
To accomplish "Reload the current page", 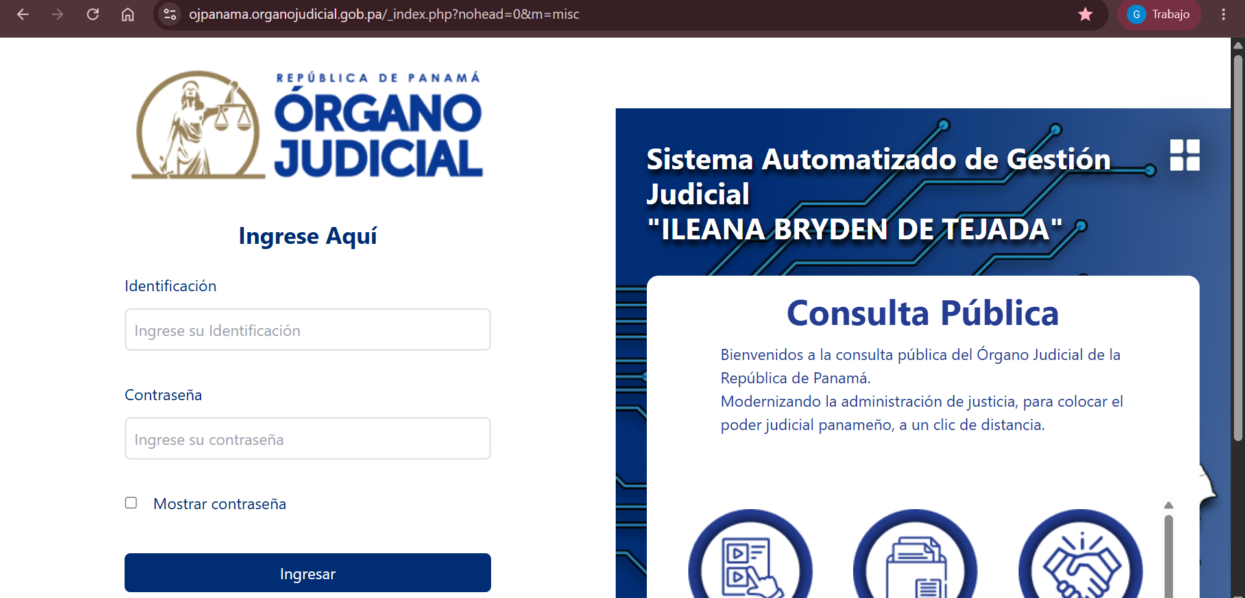I will pos(93,14).
